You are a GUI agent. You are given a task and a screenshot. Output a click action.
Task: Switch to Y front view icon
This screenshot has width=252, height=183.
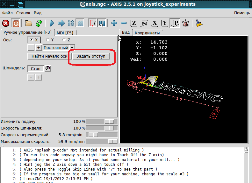click(165, 23)
